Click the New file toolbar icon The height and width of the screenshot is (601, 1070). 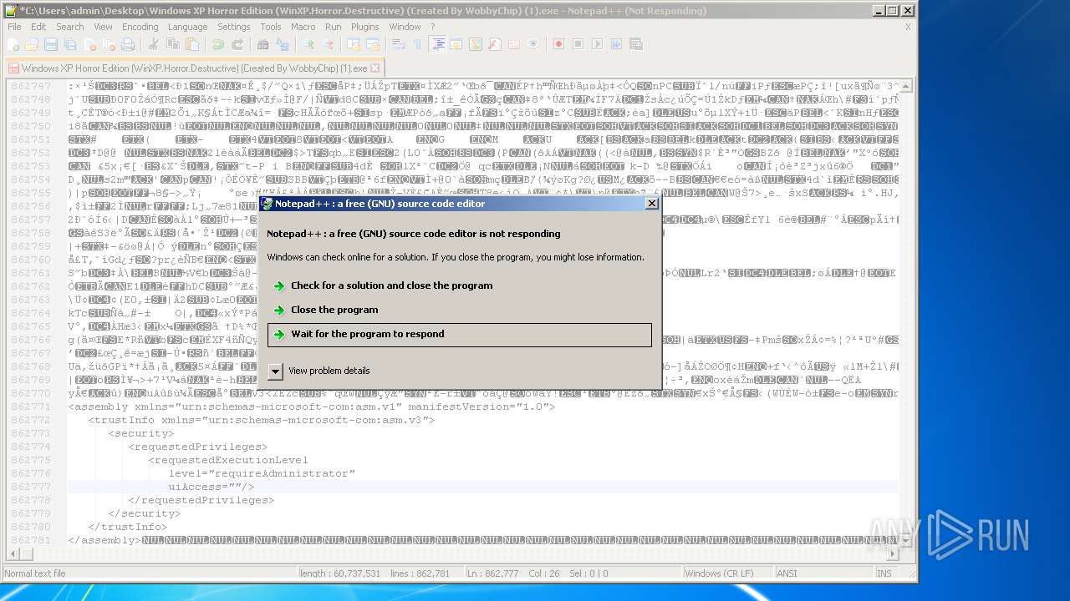pyautogui.click(x=15, y=44)
